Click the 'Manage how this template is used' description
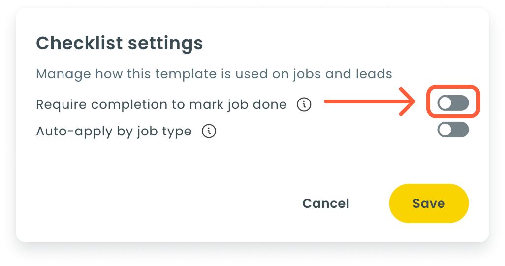This screenshot has height=266, width=505. (x=214, y=74)
